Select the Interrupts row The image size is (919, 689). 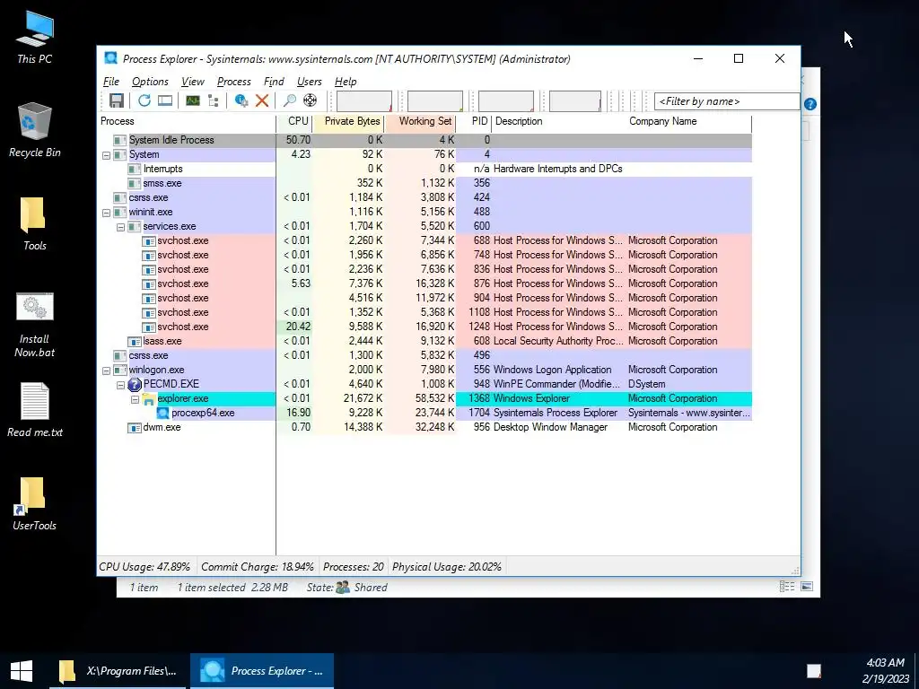point(425,169)
